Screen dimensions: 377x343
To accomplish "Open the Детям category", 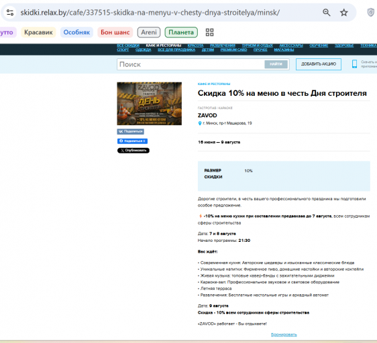I will coord(208,50).
